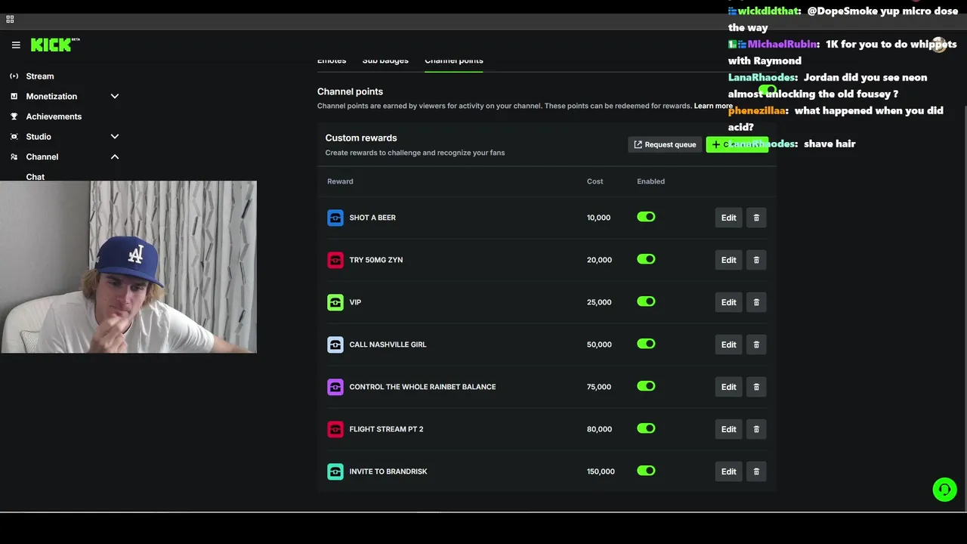
Task: Click the phenezillaa username in chat
Action: click(x=756, y=111)
